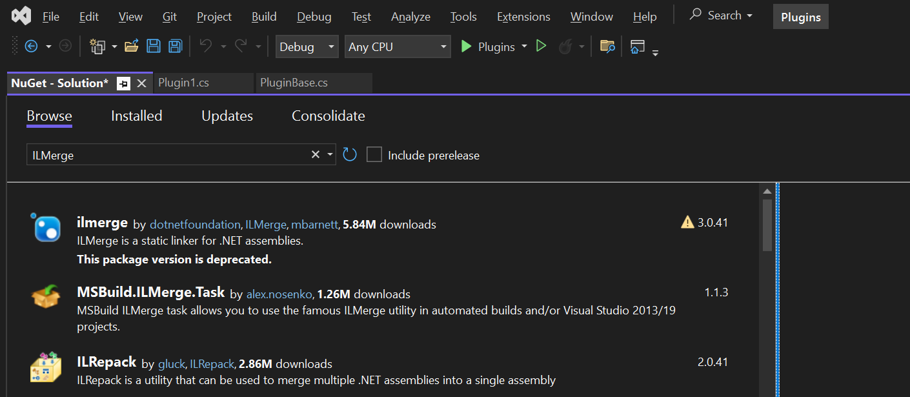Open the Find in Files icon

click(x=607, y=46)
